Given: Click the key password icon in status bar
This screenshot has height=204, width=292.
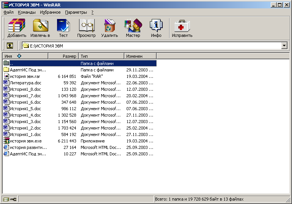Looking at the screenshot, I should click(13, 199).
